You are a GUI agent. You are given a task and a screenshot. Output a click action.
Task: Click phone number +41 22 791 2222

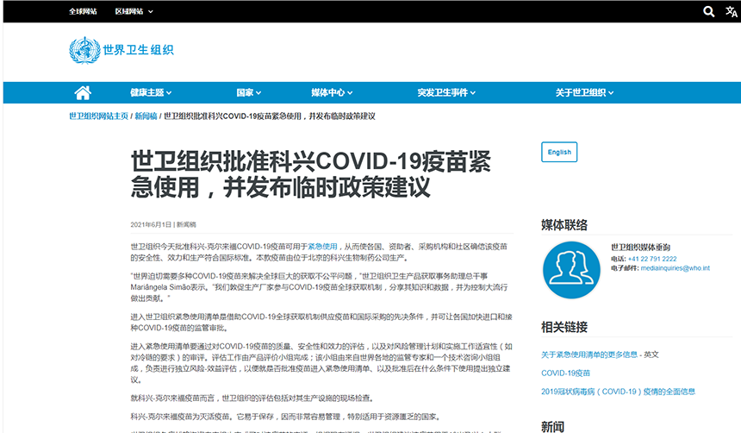tap(652, 259)
